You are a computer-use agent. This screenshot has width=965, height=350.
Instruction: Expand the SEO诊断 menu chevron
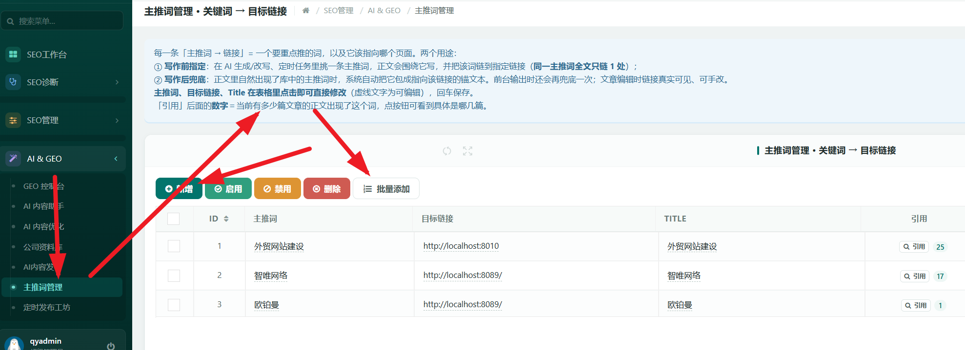(117, 82)
